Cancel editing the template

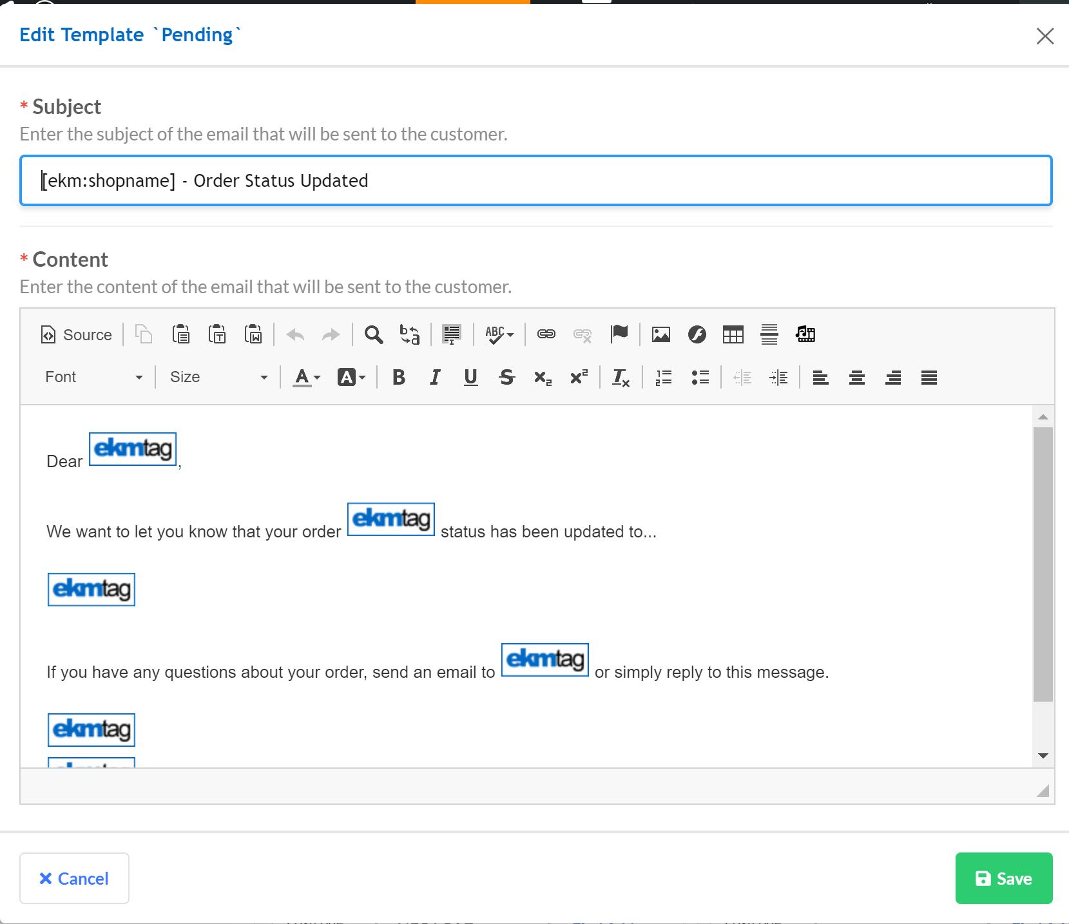coord(74,878)
